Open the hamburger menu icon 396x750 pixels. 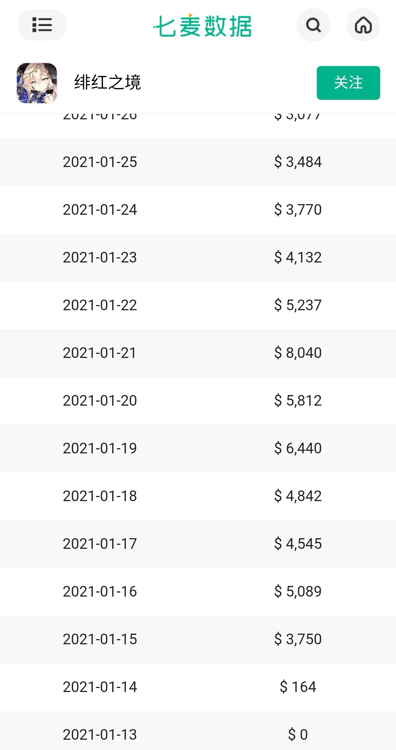[42, 25]
